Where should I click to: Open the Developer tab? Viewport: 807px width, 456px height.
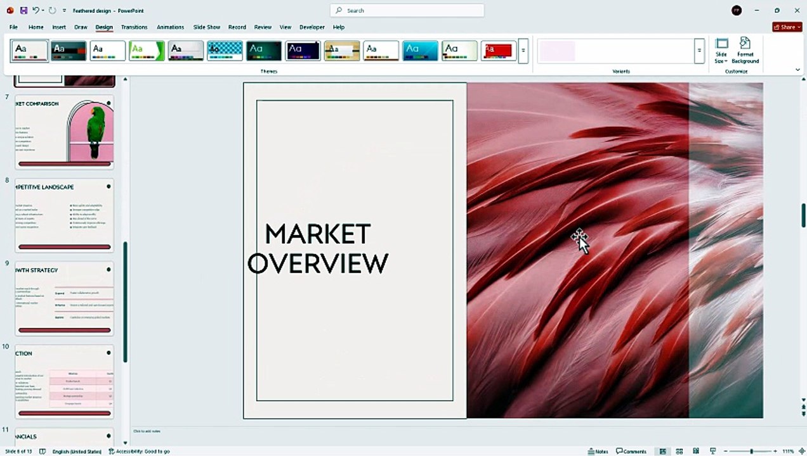[x=312, y=27]
